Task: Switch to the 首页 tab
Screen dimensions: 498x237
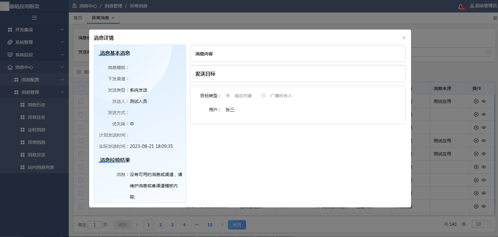Action: click(x=78, y=18)
